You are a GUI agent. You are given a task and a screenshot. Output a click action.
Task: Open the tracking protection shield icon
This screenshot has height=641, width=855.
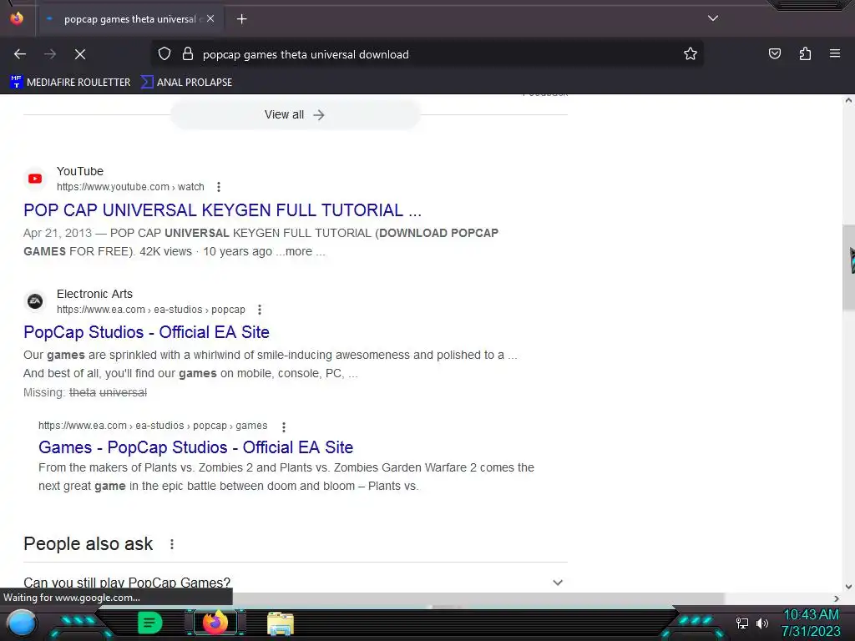click(x=164, y=54)
